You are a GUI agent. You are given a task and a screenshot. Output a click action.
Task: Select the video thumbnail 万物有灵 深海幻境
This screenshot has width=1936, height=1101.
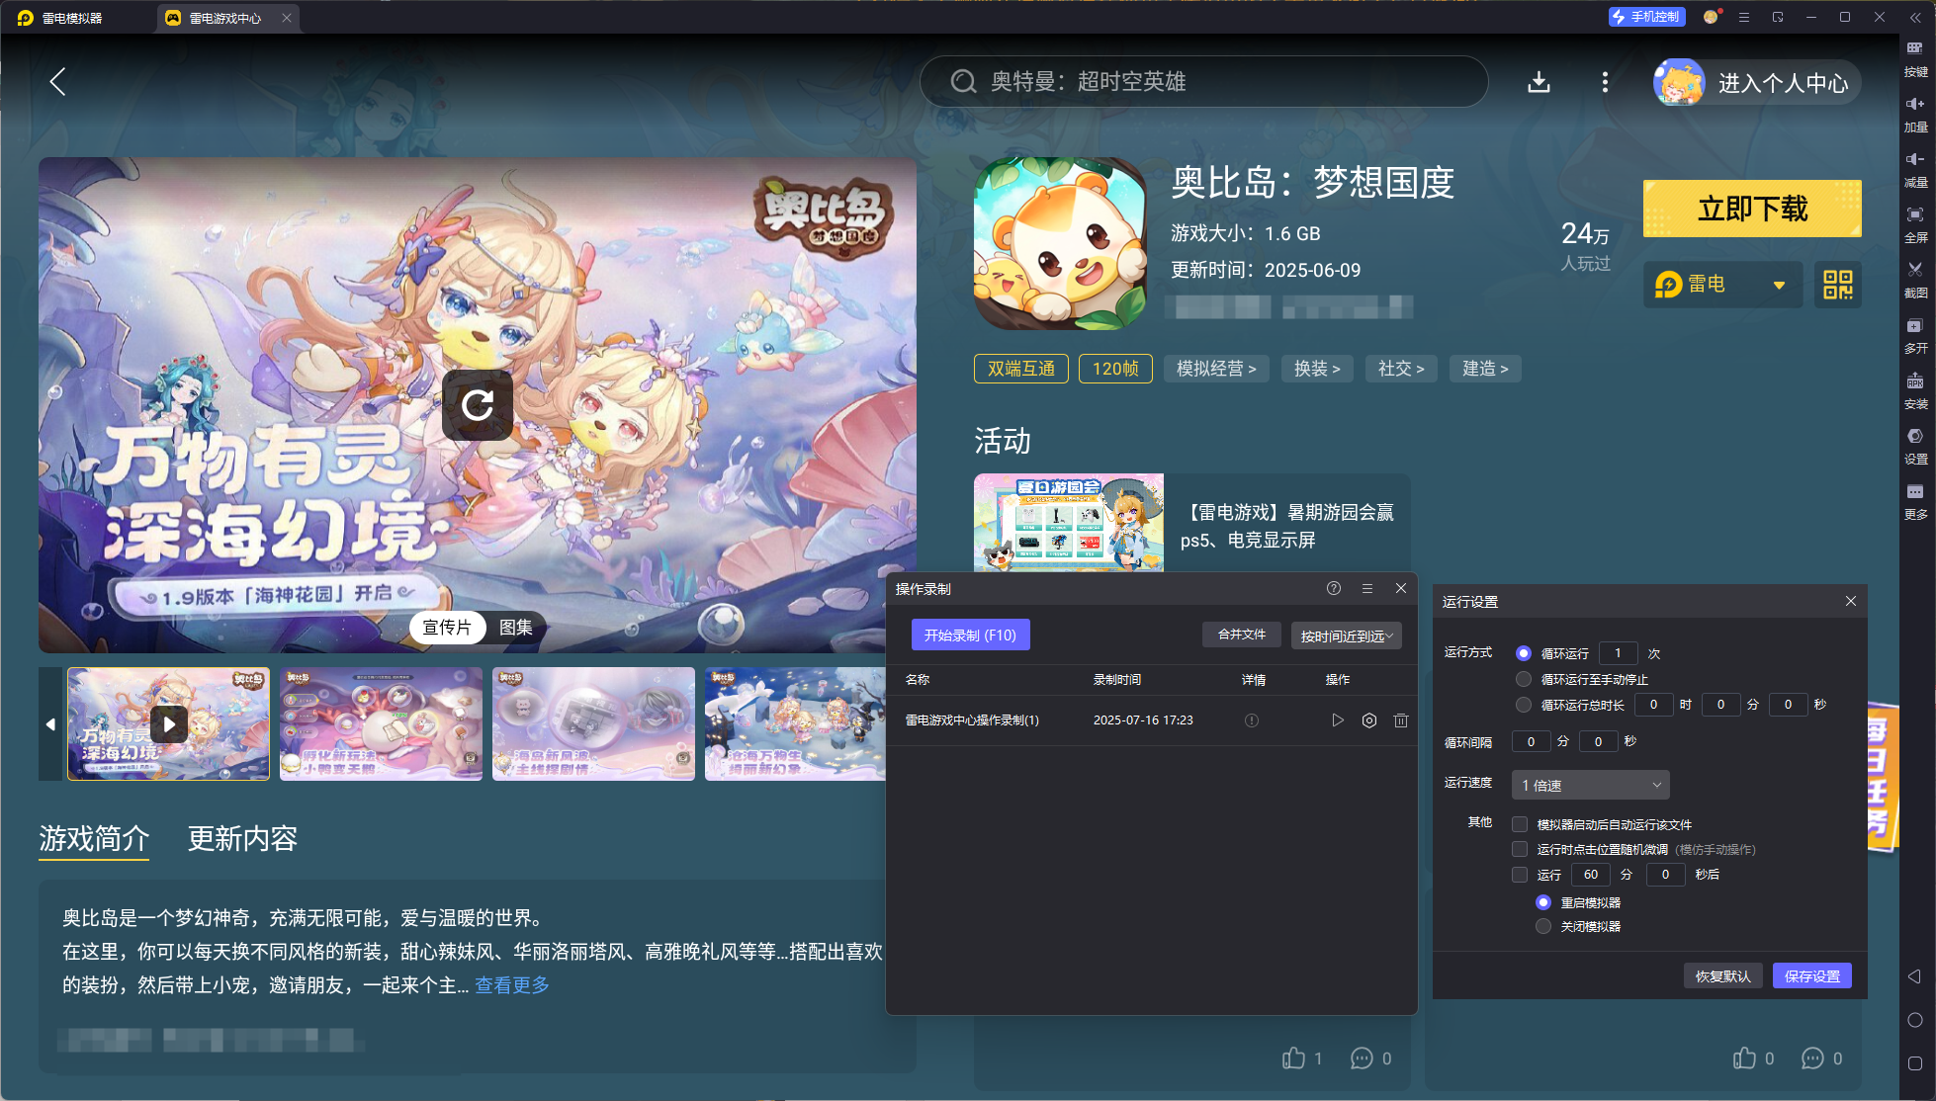[168, 723]
